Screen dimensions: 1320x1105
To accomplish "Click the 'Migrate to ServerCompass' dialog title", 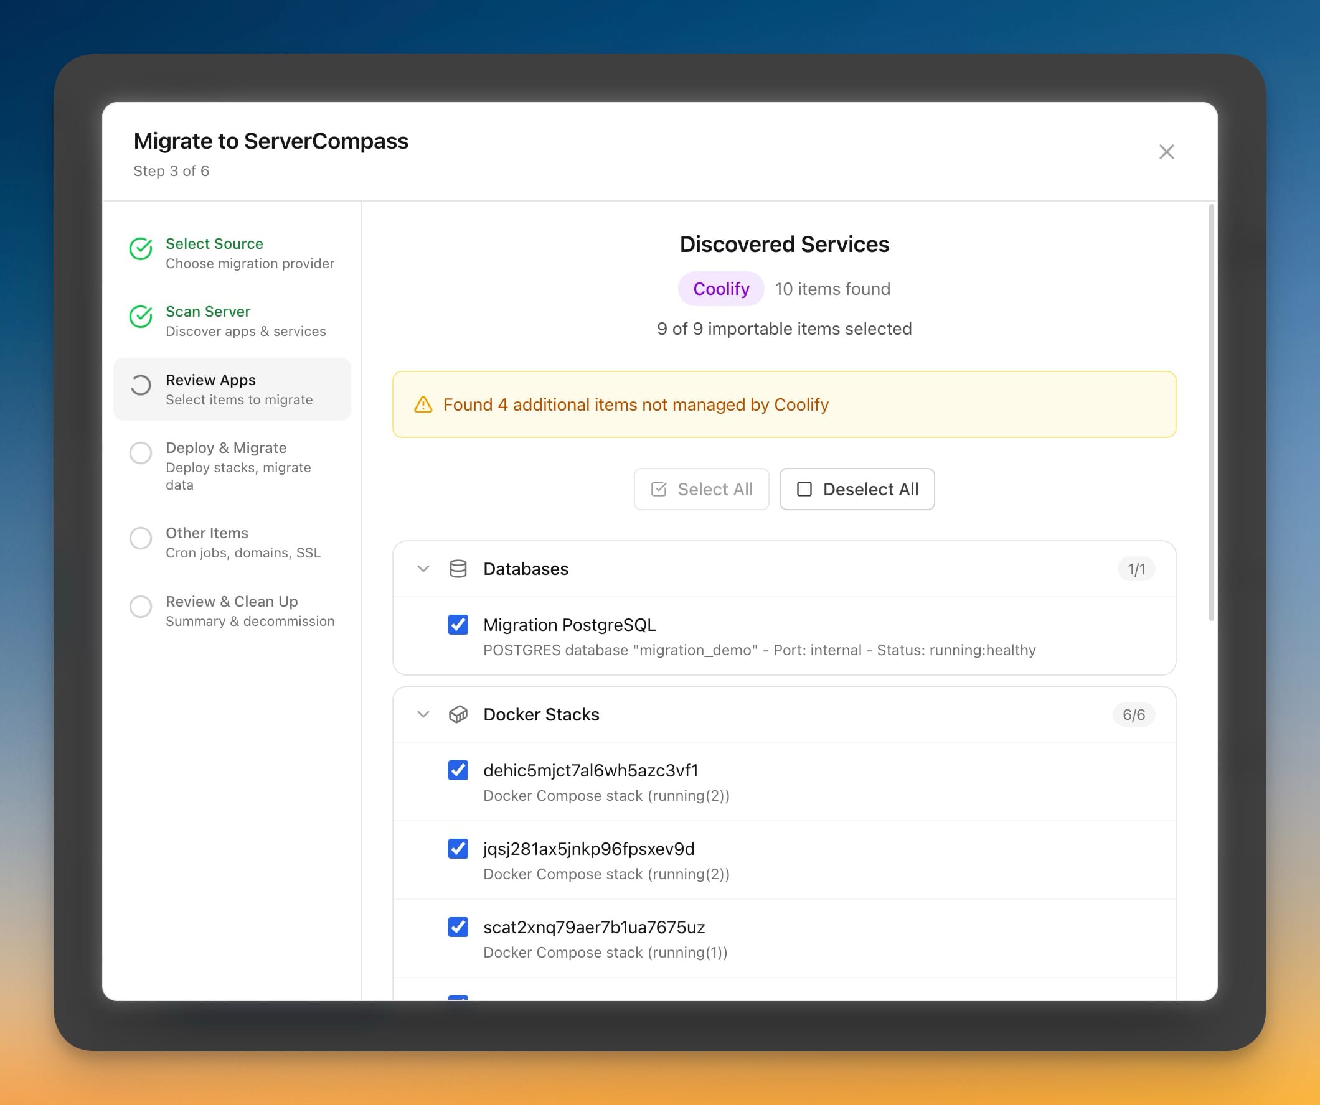I will click(271, 141).
